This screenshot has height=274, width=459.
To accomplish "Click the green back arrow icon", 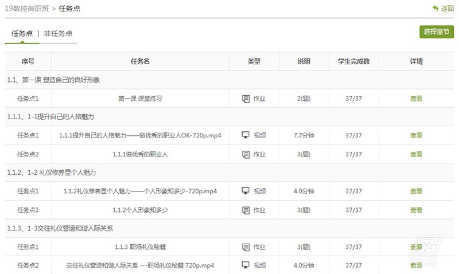I will tap(435, 9).
